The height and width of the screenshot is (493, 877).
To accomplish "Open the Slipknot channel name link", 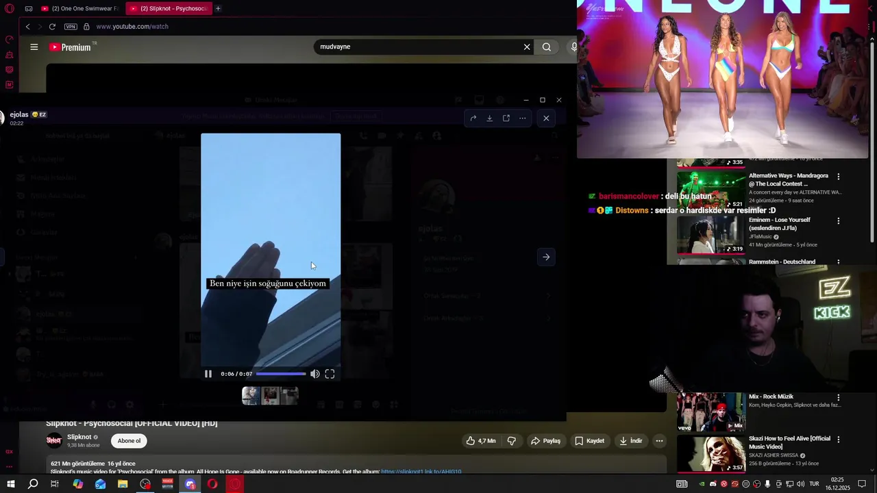I will click(79, 437).
